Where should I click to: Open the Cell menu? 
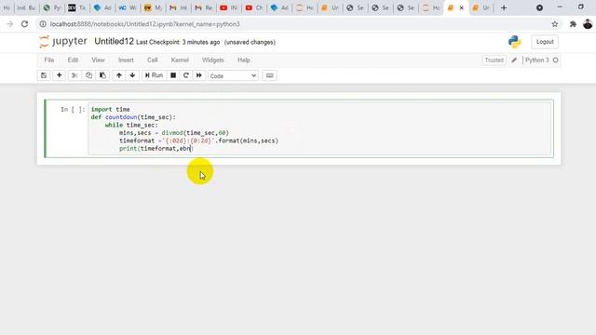(152, 60)
